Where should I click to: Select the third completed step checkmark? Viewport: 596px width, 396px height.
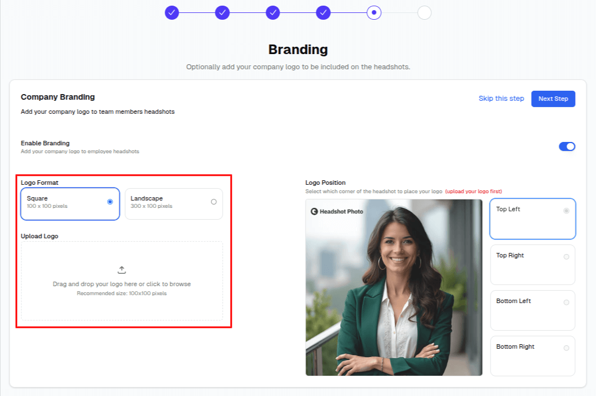tap(273, 12)
